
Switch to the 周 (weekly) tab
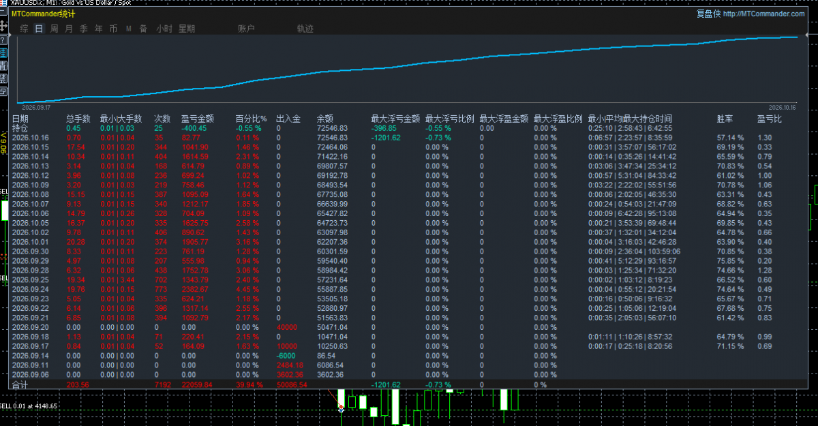click(x=54, y=29)
